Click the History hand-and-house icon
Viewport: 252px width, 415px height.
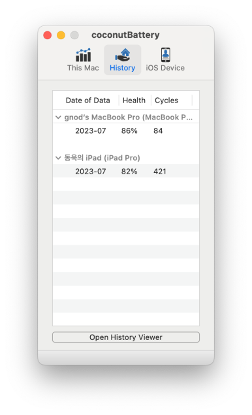click(x=122, y=55)
